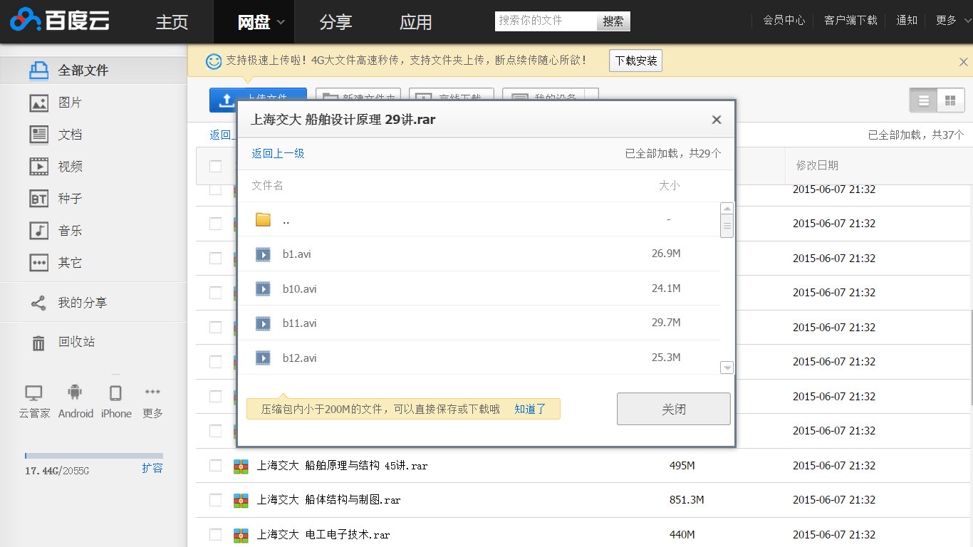Viewport: 973px width, 547px height.
Task: Check the box for 电工电子技术.rar
Action: coord(215,534)
